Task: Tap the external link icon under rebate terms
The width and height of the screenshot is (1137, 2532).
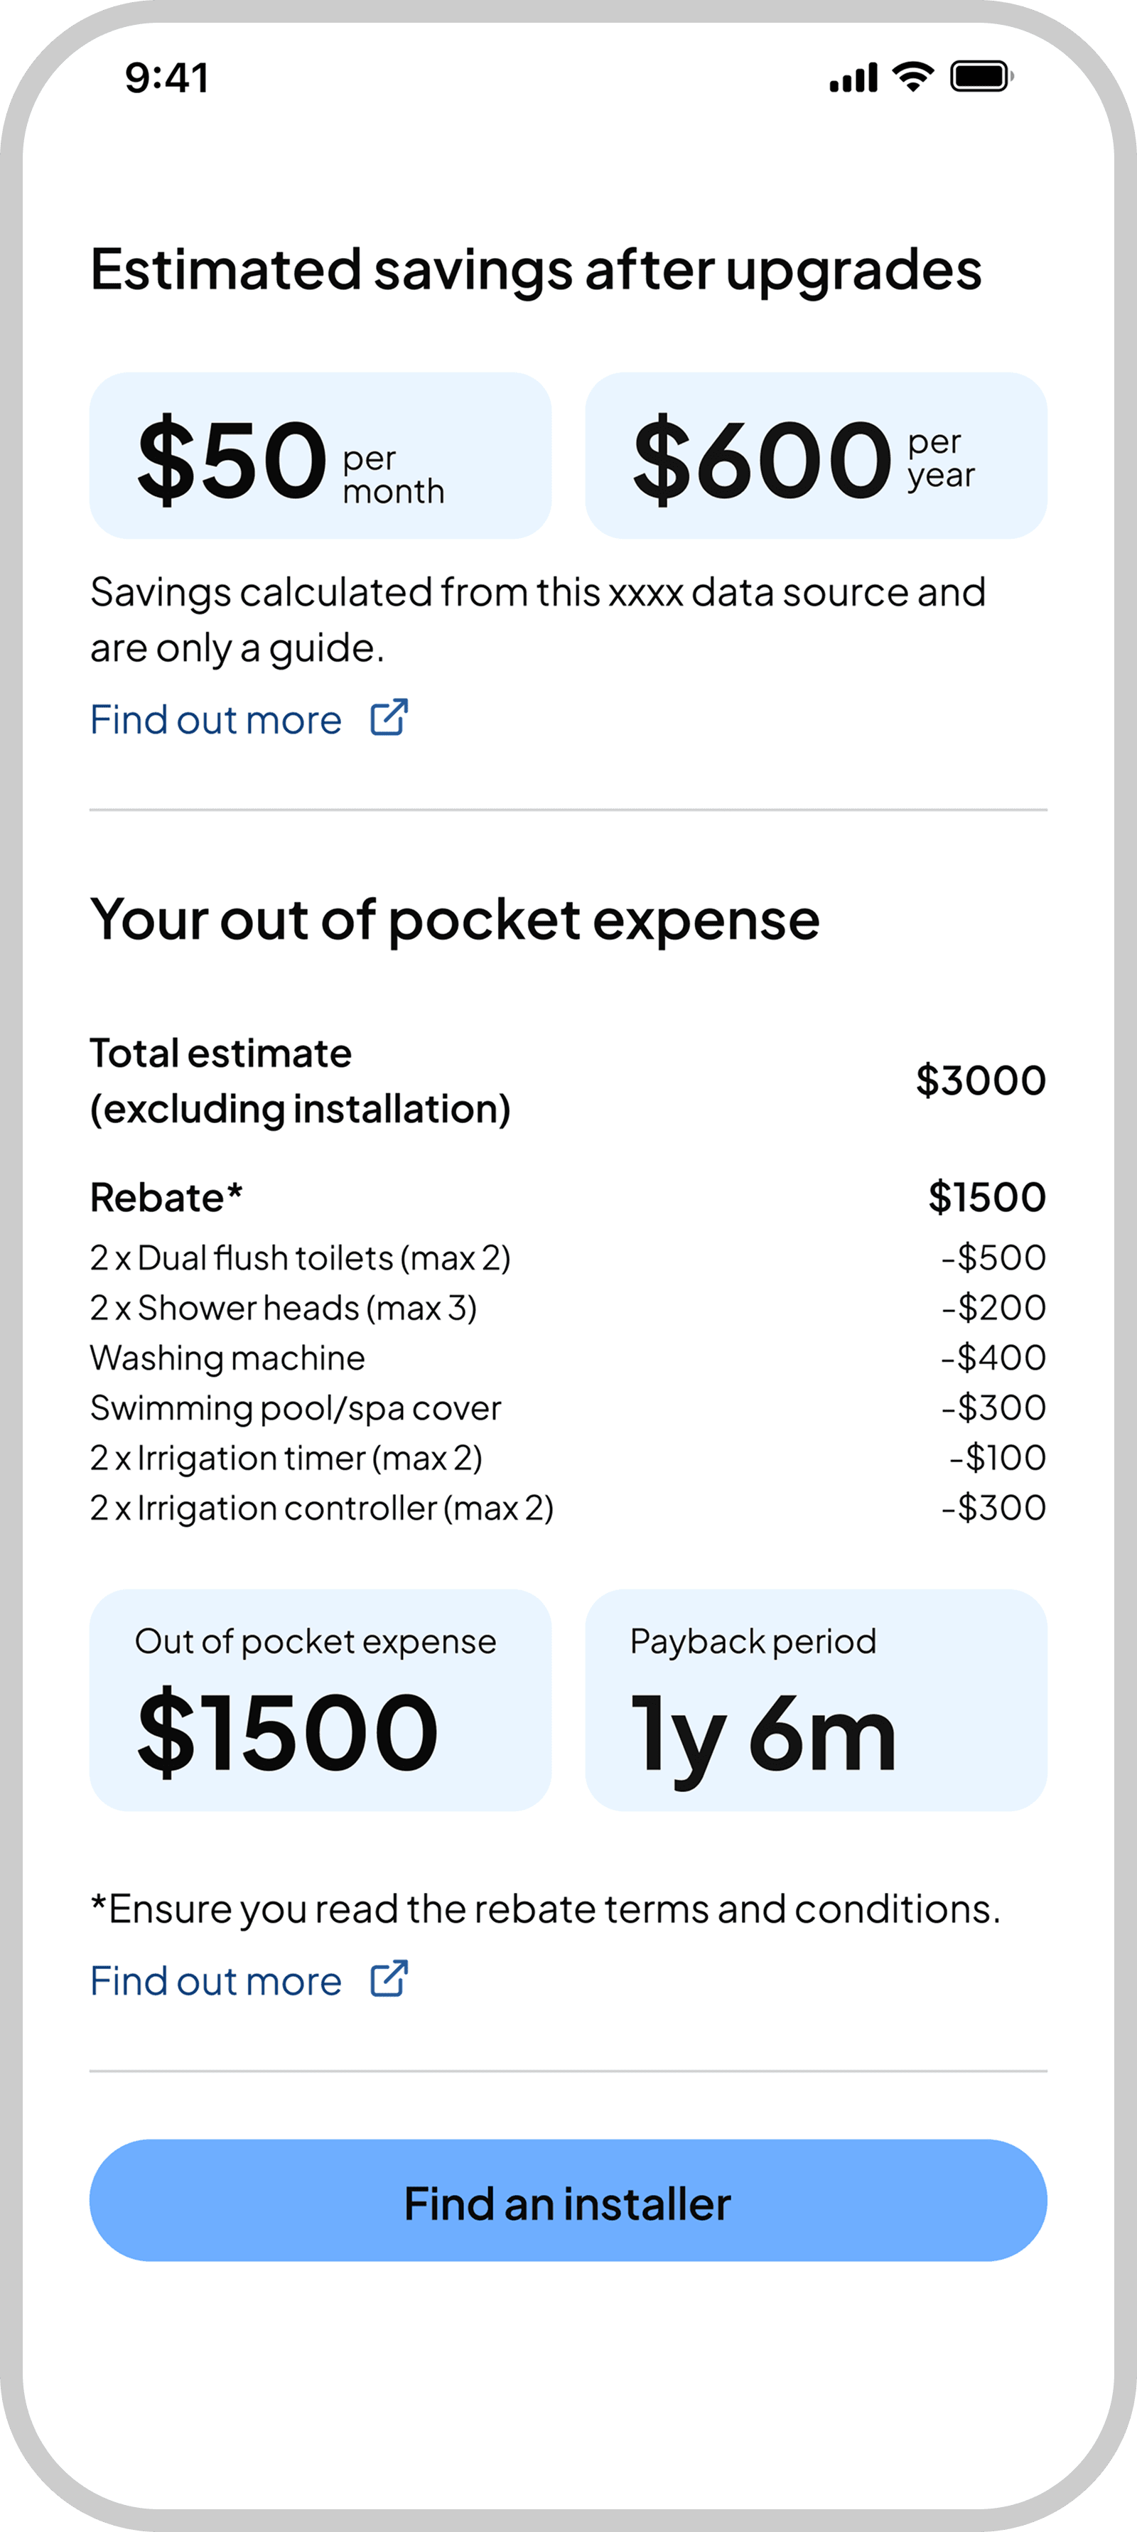Action: point(389,1980)
